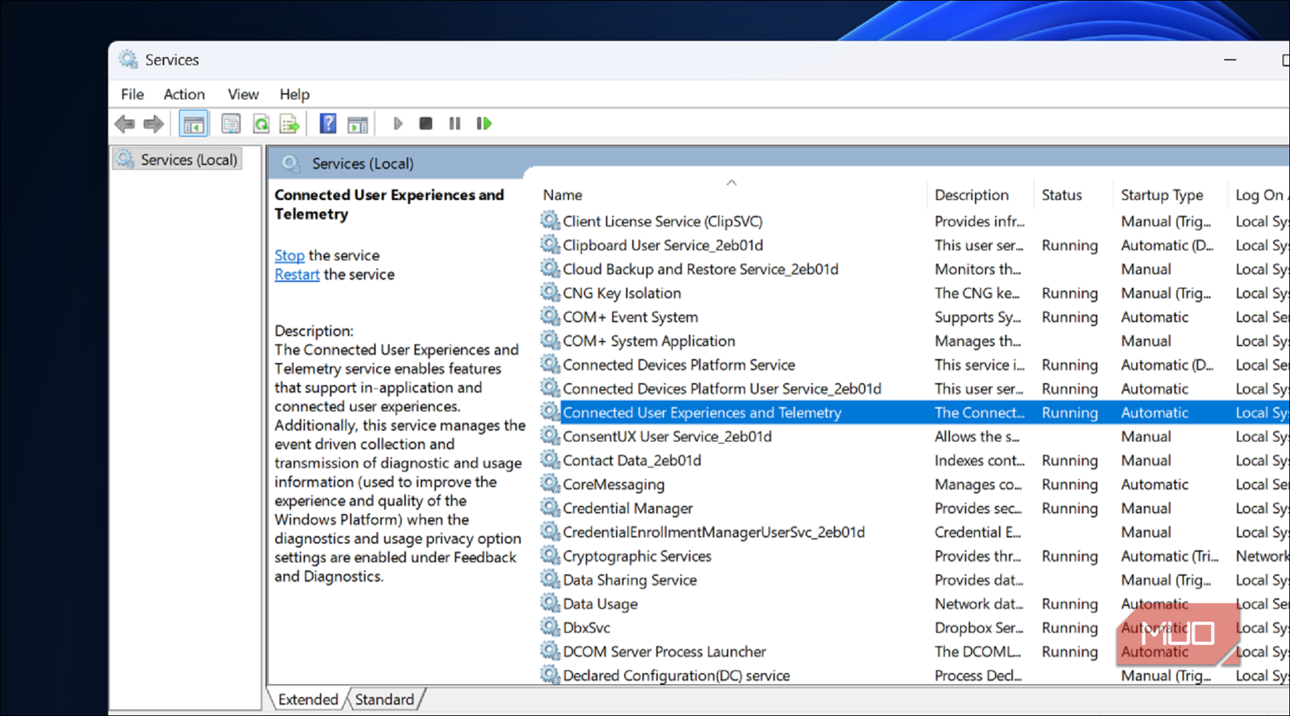
Task: Select the Cryptographic Services row
Action: coord(637,556)
